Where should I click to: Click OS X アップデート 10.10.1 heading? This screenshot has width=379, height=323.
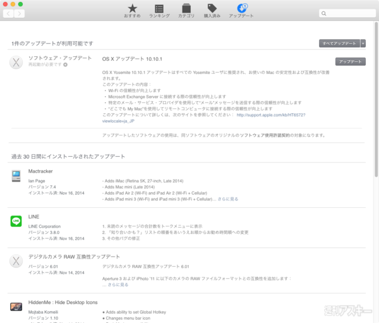tap(132, 59)
